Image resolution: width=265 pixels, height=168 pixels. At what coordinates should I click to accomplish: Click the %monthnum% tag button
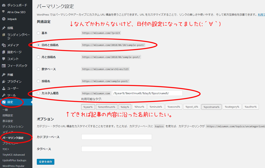tap(107, 107)
